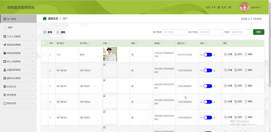This screenshot has width=271, height=132.
Task: Click the 纳税服务管理系统 title
Action: point(21,8)
